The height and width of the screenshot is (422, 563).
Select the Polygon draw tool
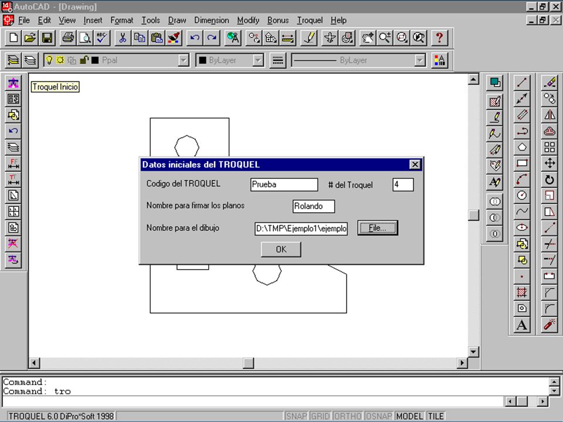522,147
